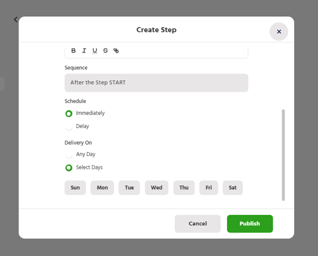This screenshot has width=318, height=256.
Task: Apply strikethrough formatting
Action: pyautogui.click(x=105, y=51)
